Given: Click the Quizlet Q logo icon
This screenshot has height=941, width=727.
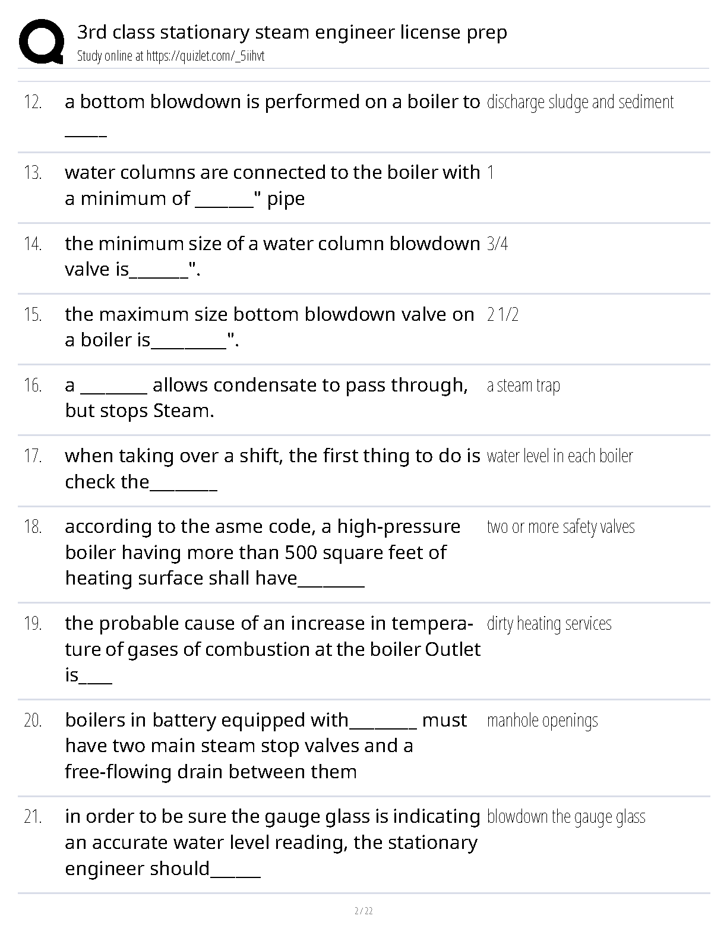Looking at the screenshot, I should 42,42.
